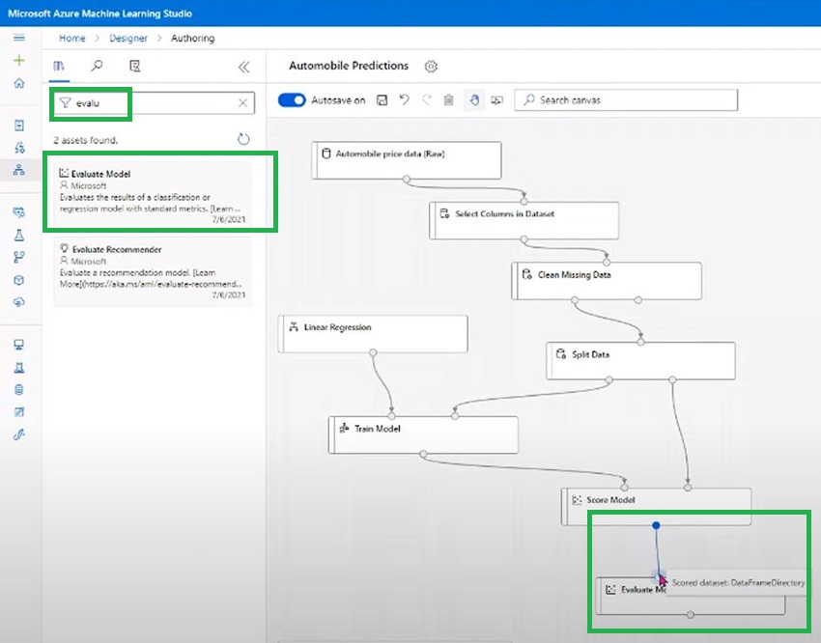Select Evaluate Model asset card

coord(153,195)
